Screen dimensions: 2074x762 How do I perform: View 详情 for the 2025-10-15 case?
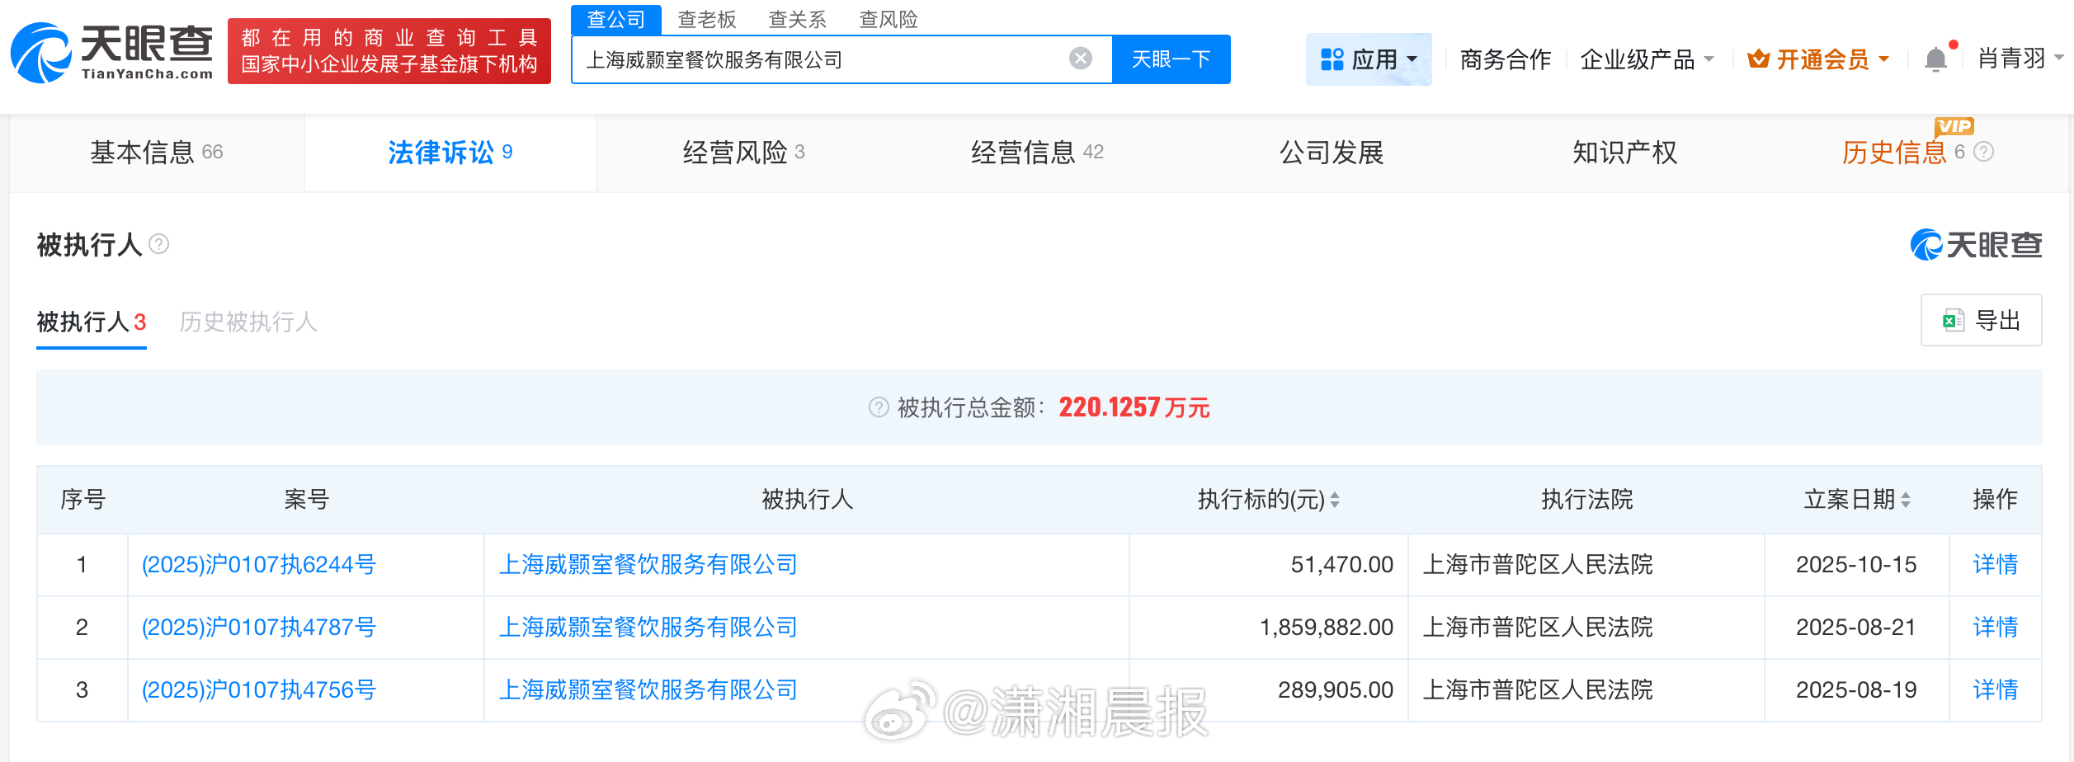tap(1995, 565)
